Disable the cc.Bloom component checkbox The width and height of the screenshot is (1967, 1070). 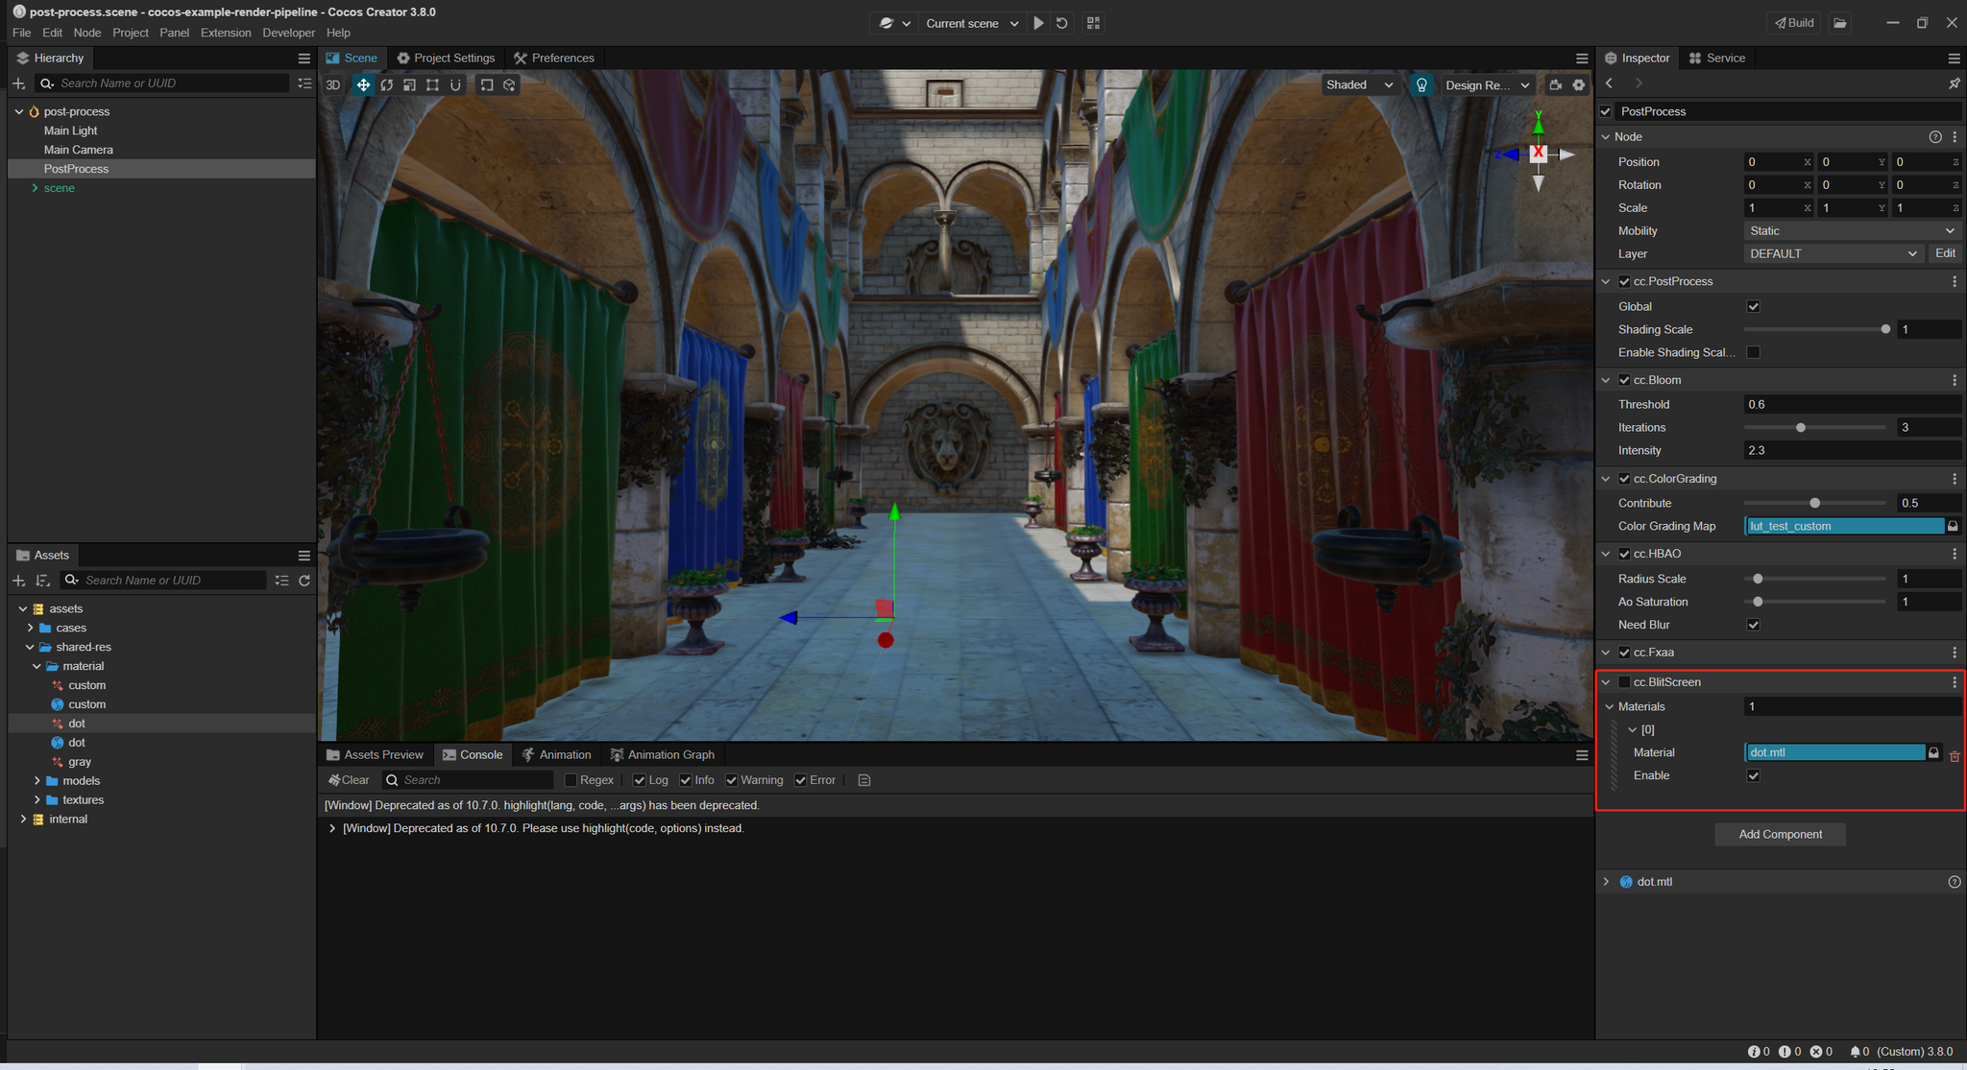coord(1625,381)
